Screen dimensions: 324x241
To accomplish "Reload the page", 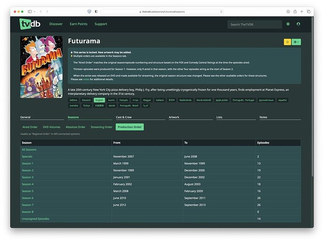I will point(221,12).
